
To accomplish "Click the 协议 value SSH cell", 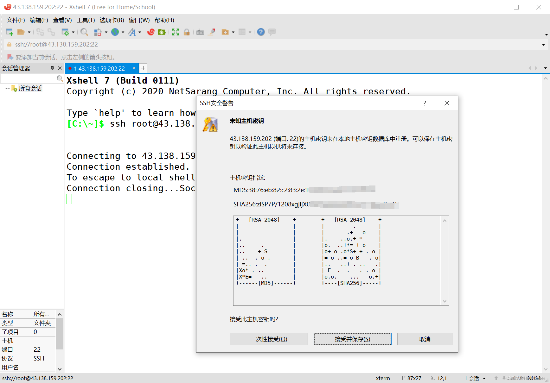I will 44,358.
